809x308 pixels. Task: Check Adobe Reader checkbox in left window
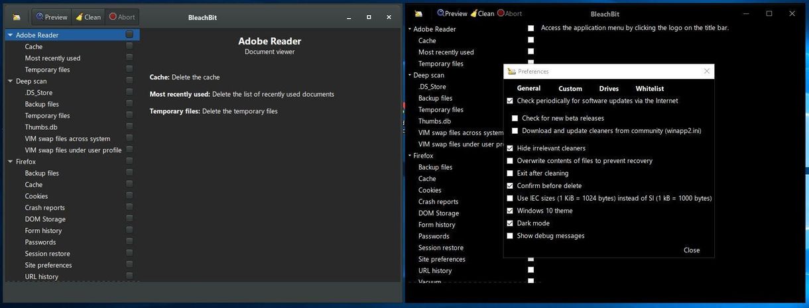(129, 34)
